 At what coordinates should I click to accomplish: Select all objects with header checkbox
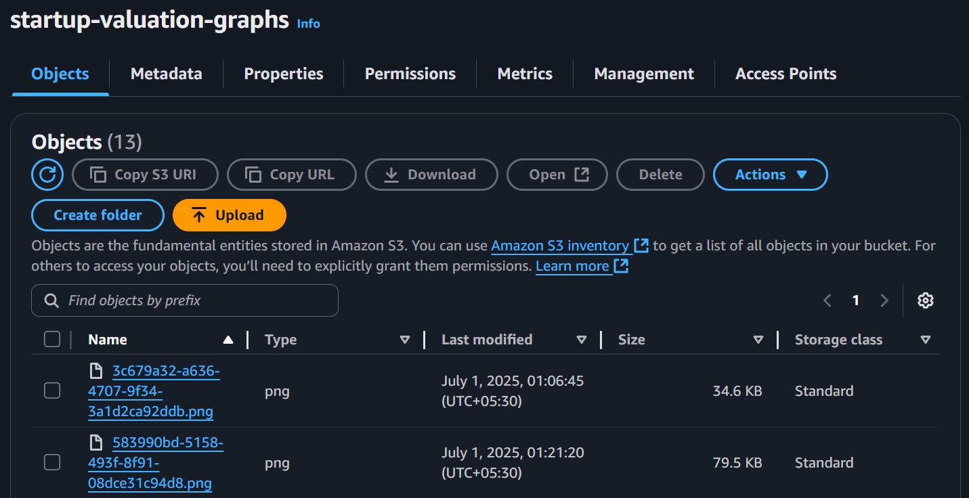[52, 340]
